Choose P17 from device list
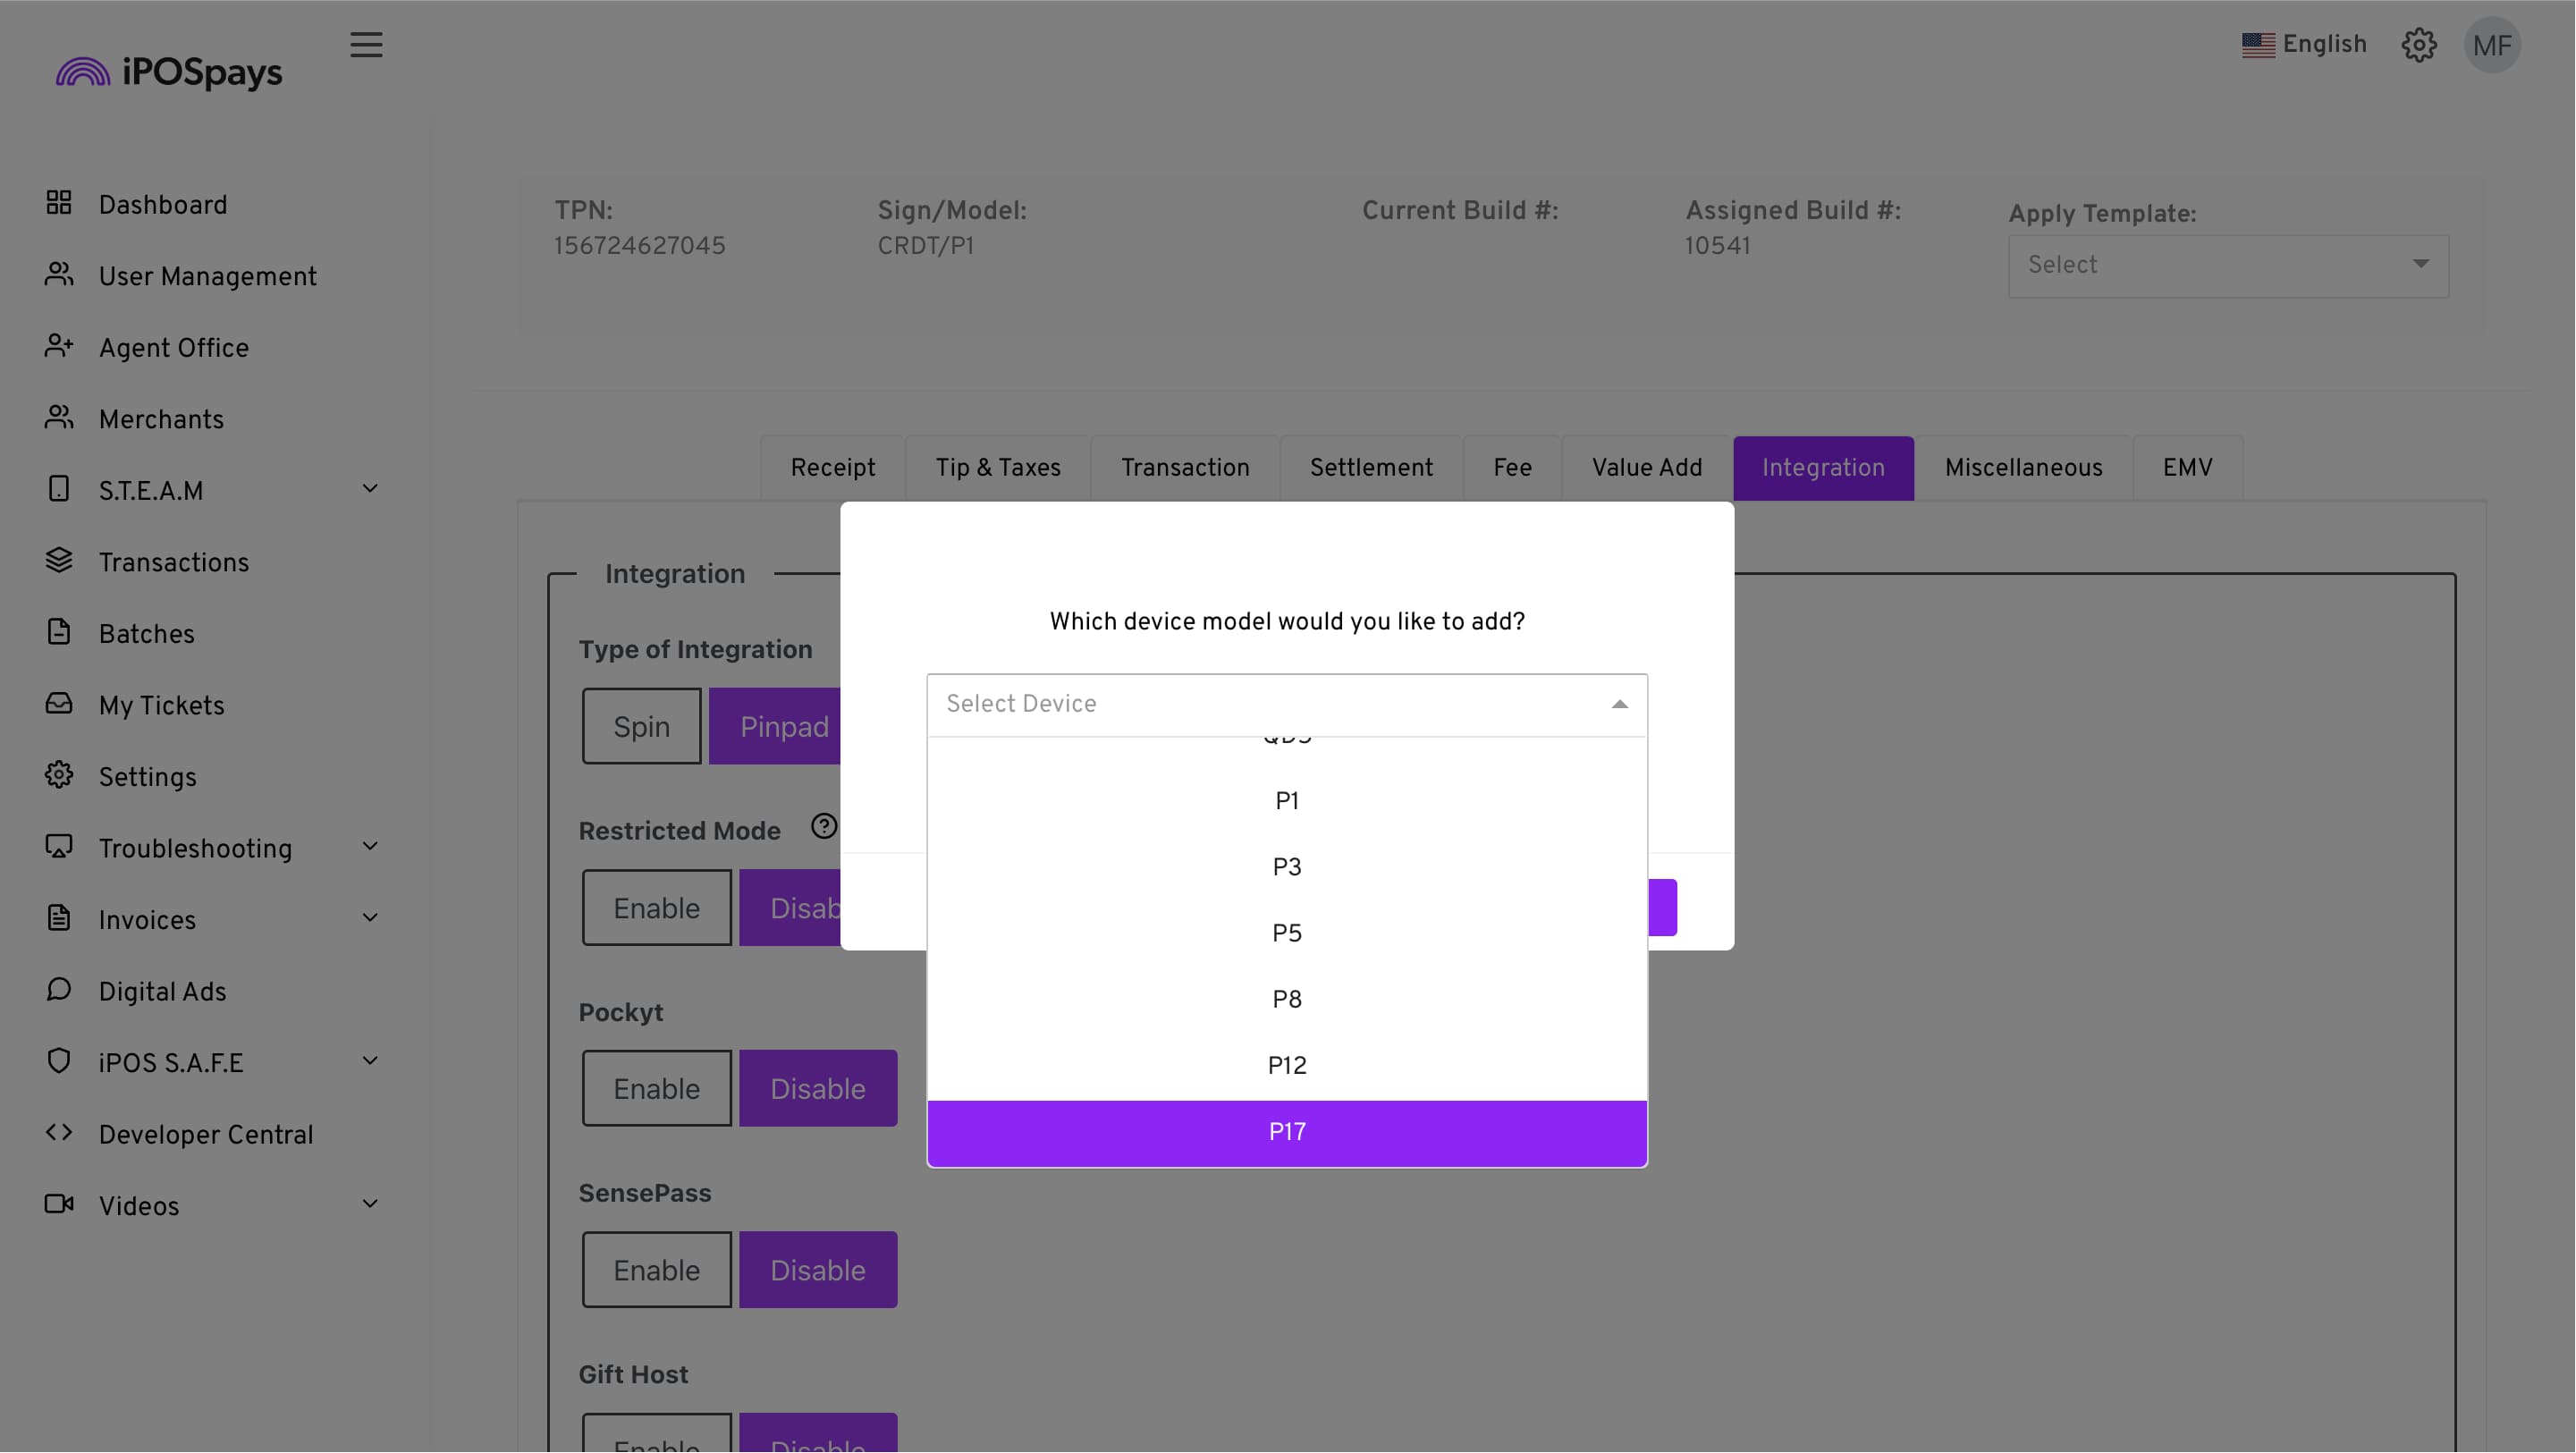This screenshot has height=1453, width=2576. coord(1286,1133)
